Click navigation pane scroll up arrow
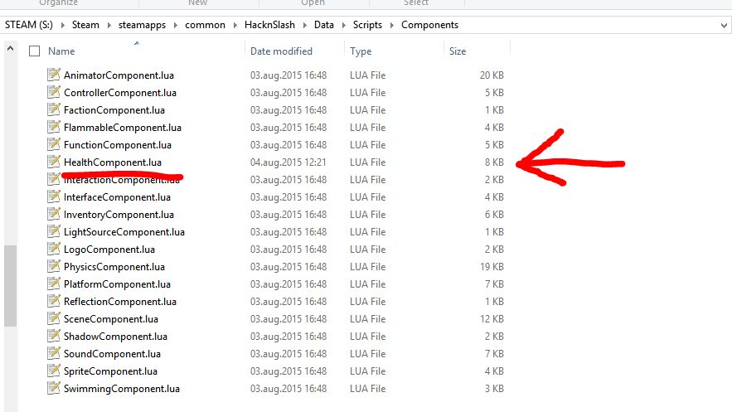The width and height of the screenshot is (732, 412). coord(10,49)
